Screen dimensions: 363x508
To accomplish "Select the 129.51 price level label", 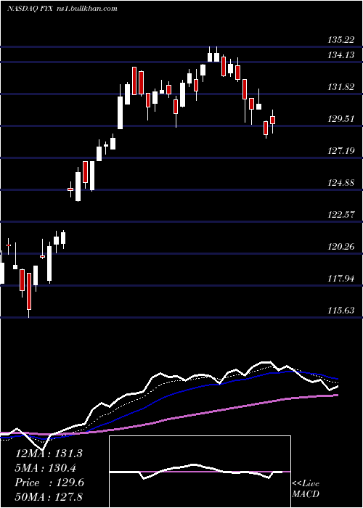I will [341, 119].
